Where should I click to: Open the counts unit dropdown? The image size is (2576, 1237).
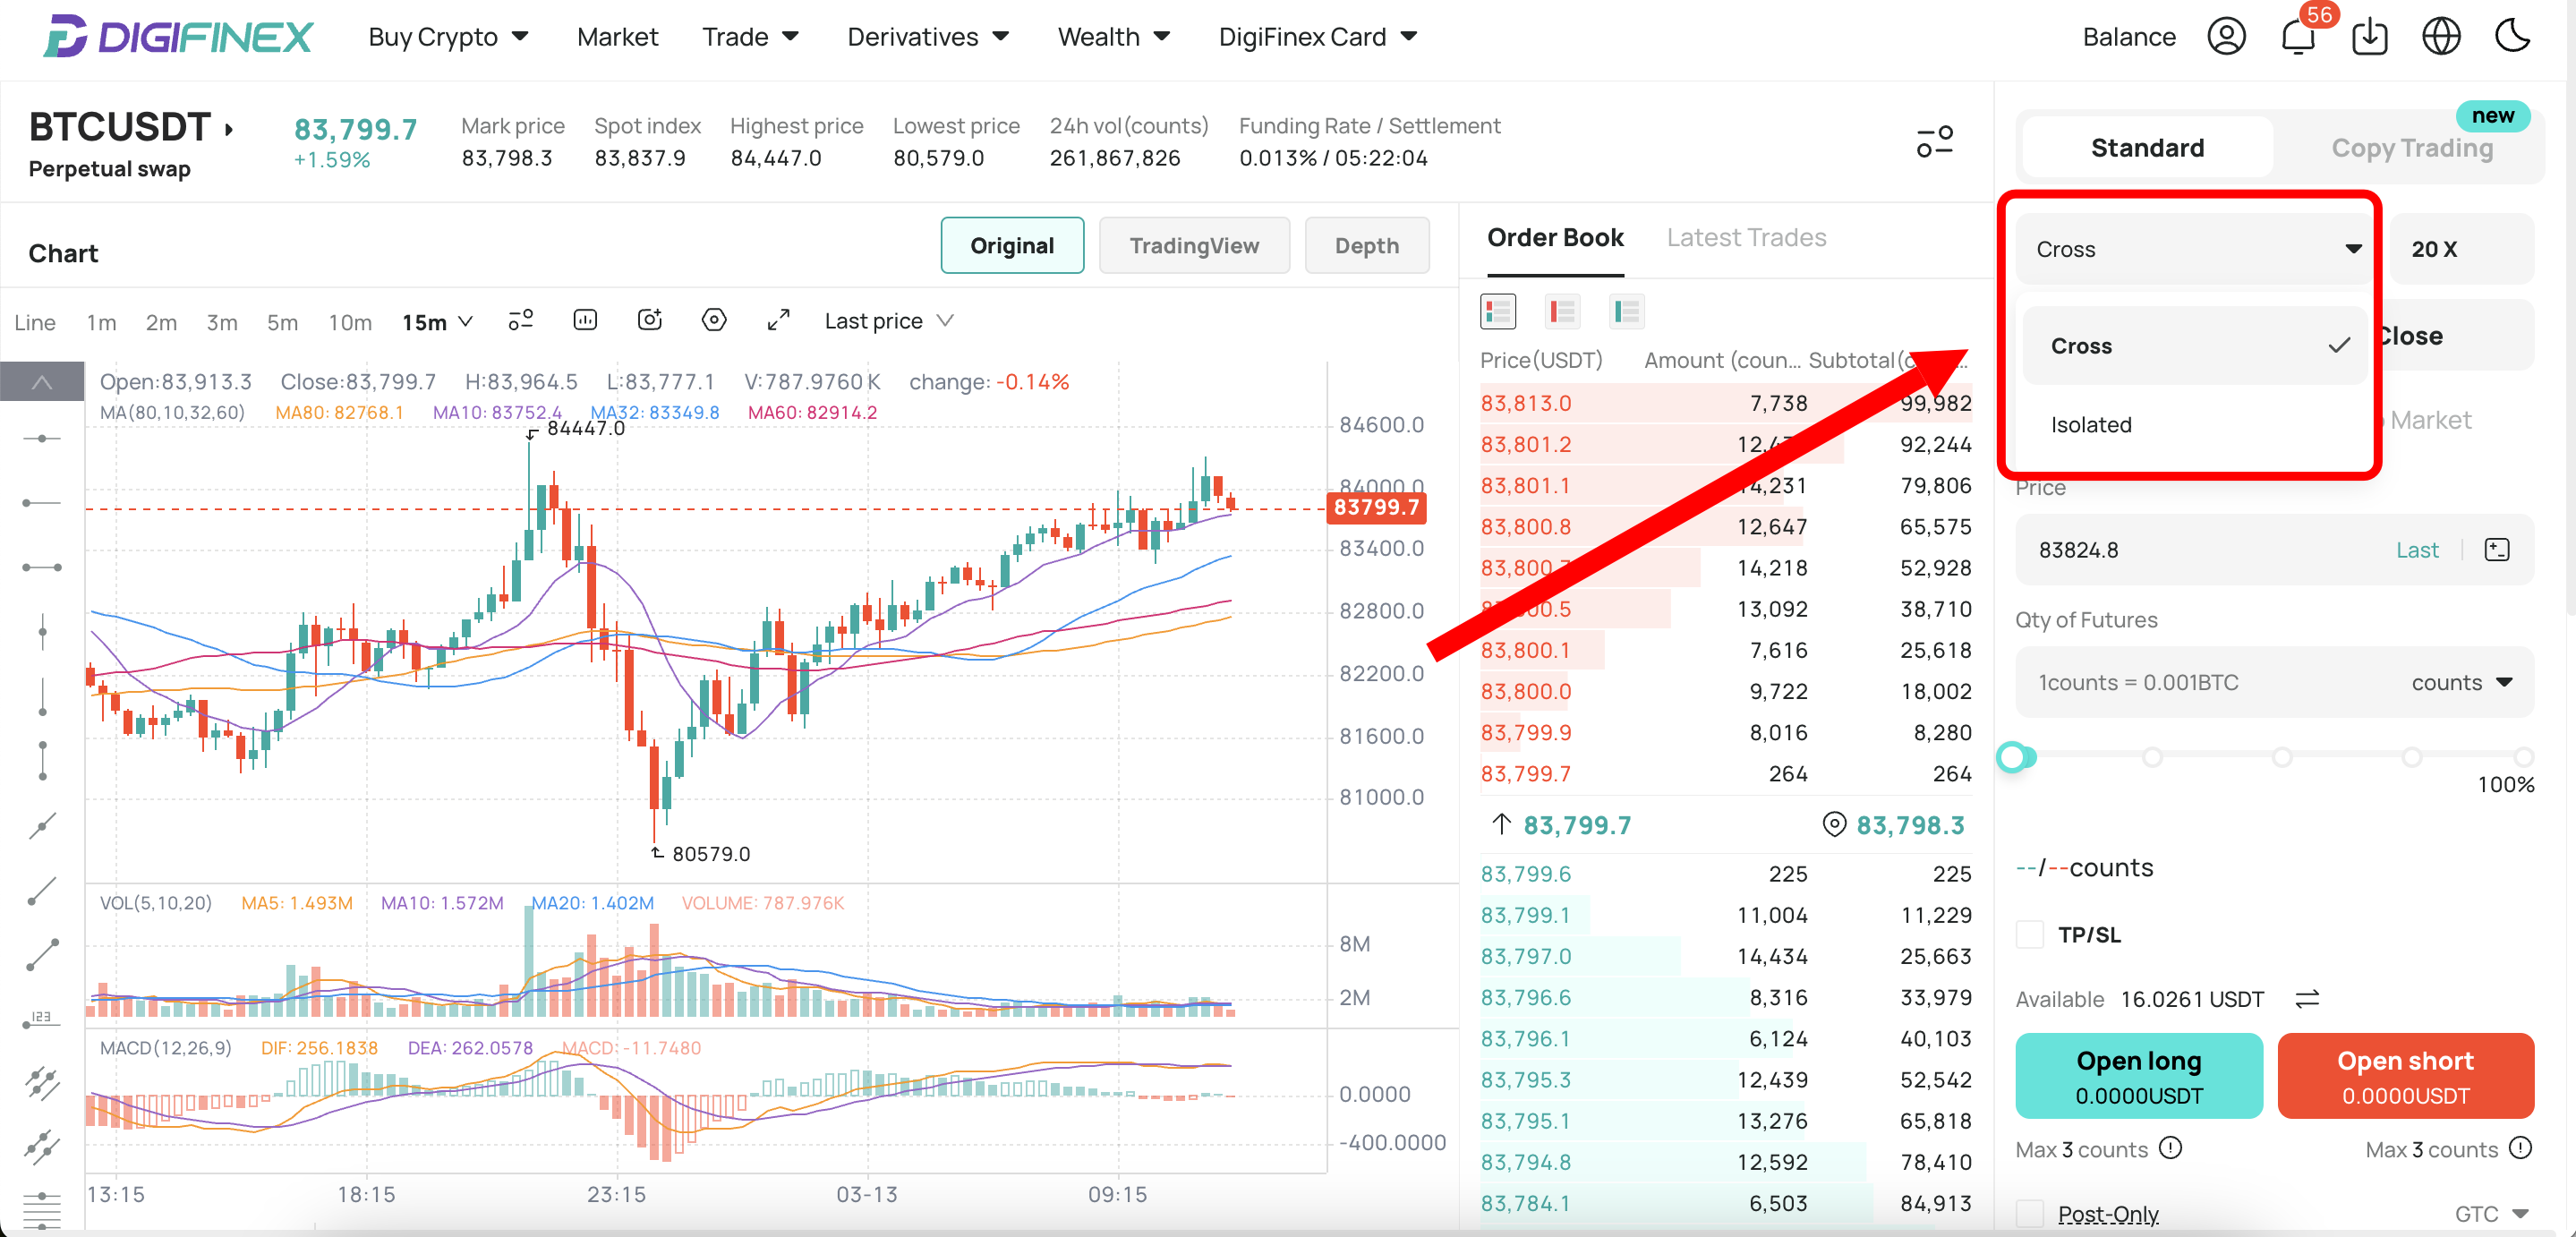[x=2461, y=683]
